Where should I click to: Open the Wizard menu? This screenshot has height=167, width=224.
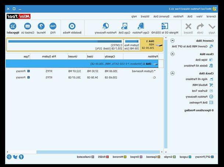[145, 17]
